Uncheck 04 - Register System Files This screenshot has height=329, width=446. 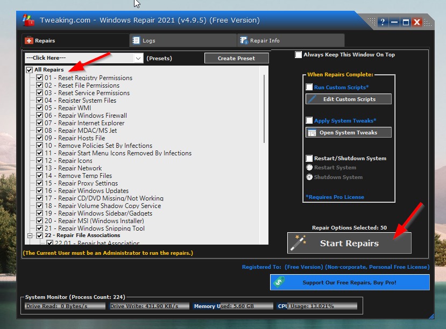click(x=39, y=101)
